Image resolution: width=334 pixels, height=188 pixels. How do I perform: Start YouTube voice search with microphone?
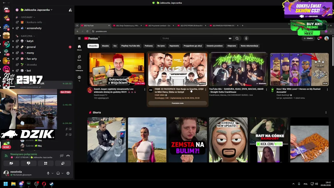click(x=246, y=38)
